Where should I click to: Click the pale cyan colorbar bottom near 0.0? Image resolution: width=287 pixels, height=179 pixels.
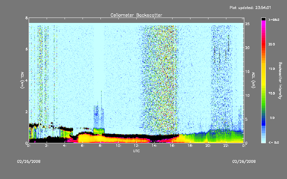coord(263,141)
